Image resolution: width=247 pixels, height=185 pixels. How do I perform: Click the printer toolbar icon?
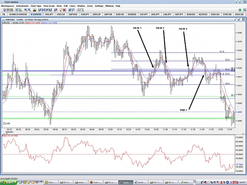[79, 10]
